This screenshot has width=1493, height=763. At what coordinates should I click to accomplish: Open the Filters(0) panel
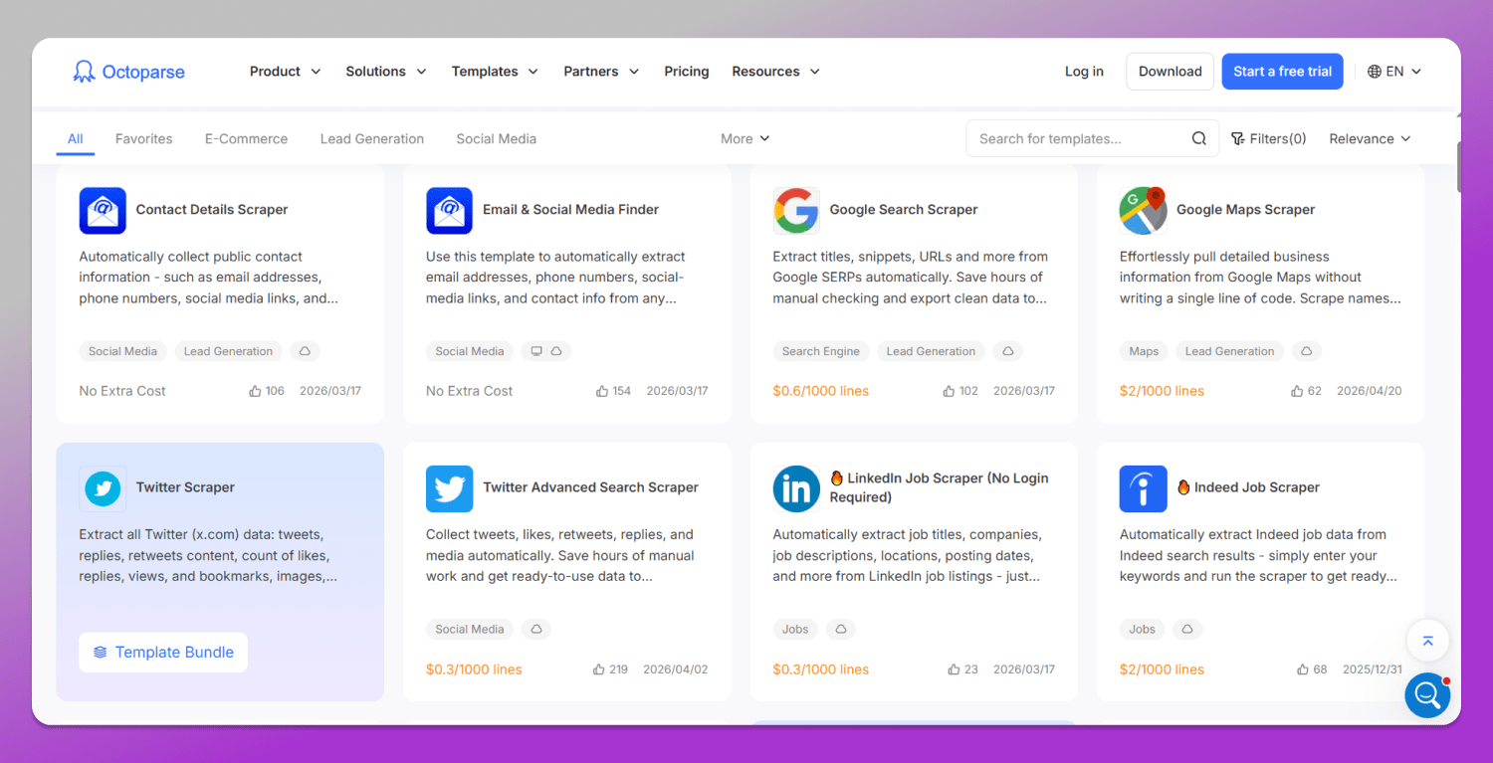(1269, 139)
